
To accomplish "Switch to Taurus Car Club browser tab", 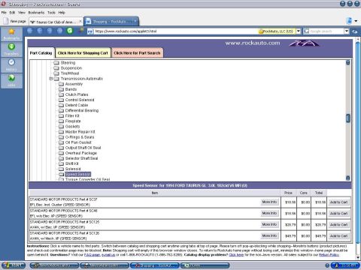I will coord(55,22).
